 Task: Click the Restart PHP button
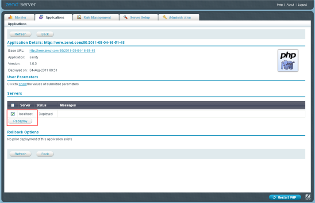coord(285,197)
